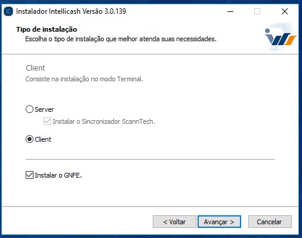
Task: Go back with the Voltar button
Action: pyautogui.click(x=174, y=222)
